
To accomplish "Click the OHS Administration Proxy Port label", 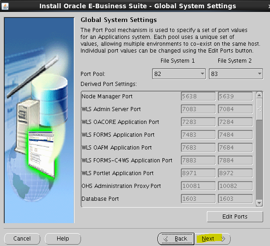I will [121, 186].
